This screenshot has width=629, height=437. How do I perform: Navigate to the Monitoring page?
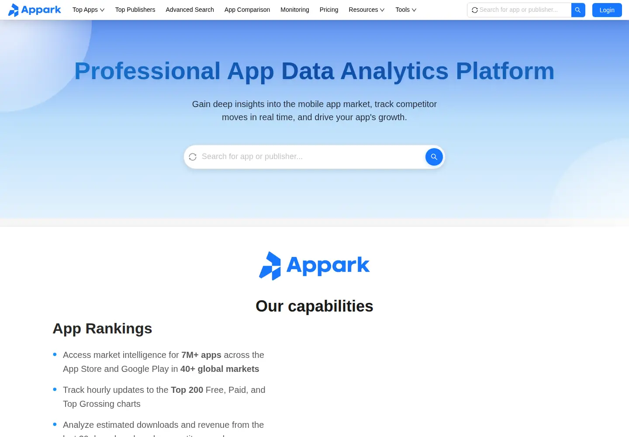point(295,10)
